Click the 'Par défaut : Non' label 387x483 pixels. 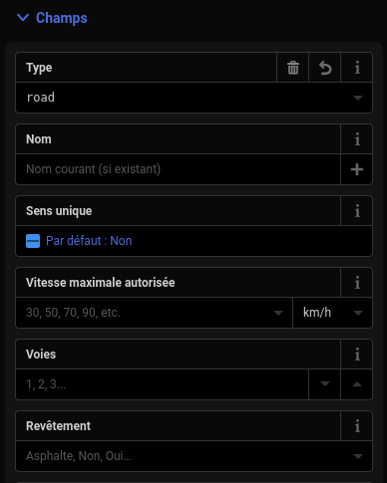(89, 241)
